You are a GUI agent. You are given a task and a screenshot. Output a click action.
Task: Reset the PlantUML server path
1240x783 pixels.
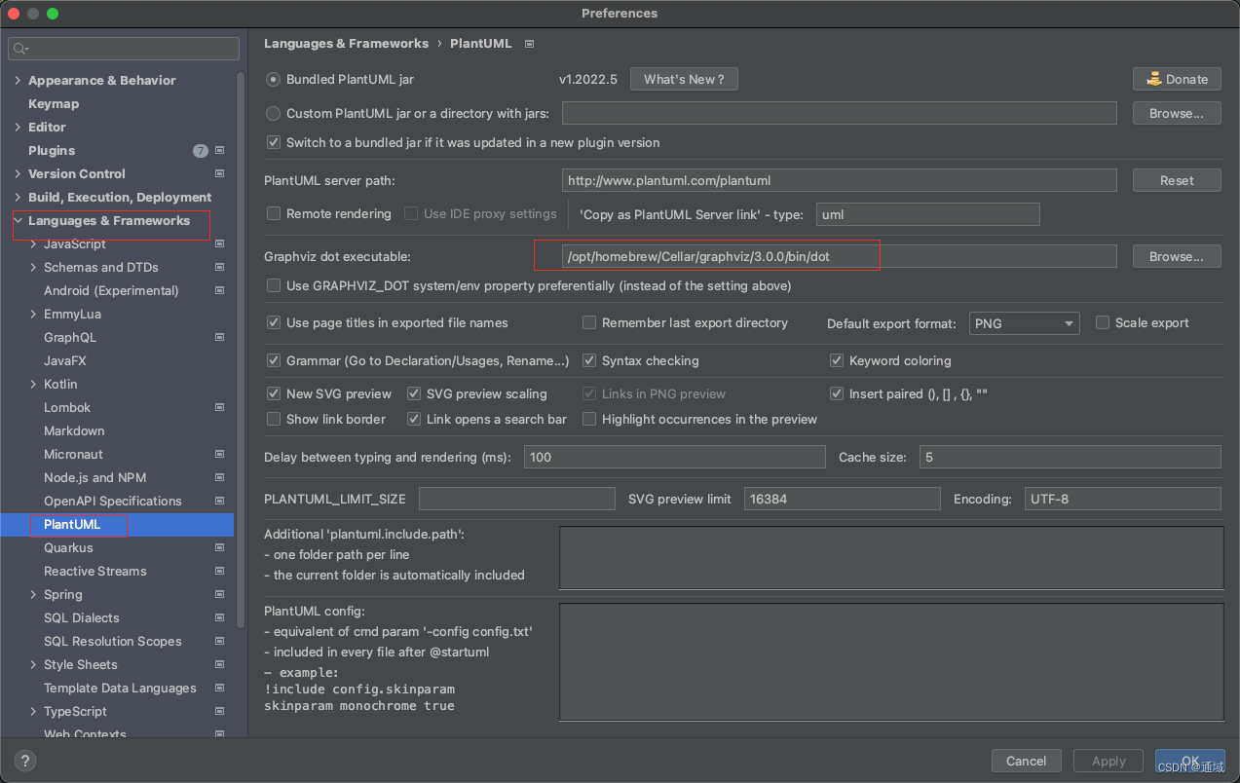[1177, 180]
